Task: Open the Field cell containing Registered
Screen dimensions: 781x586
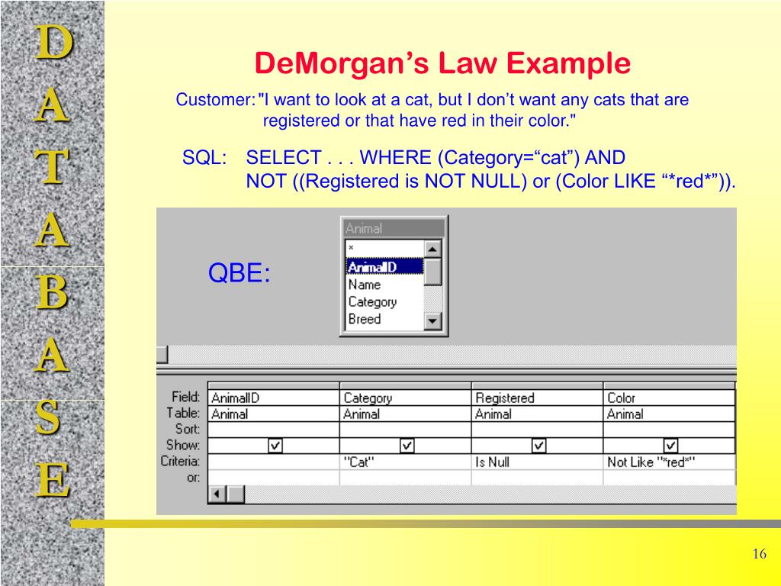Action: [x=537, y=398]
